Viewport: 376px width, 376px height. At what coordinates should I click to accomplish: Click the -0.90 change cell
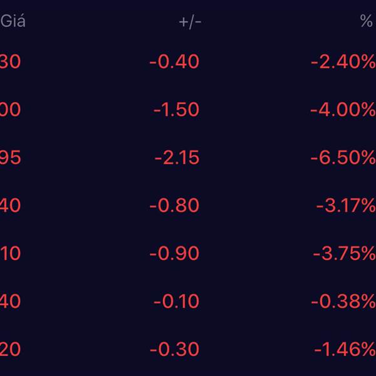[174, 253]
